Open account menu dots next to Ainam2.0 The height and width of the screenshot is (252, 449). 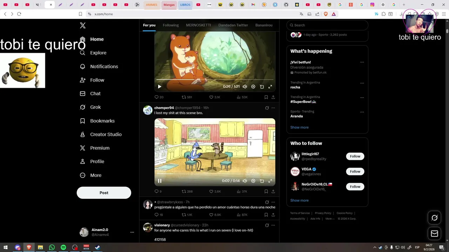click(x=132, y=232)
